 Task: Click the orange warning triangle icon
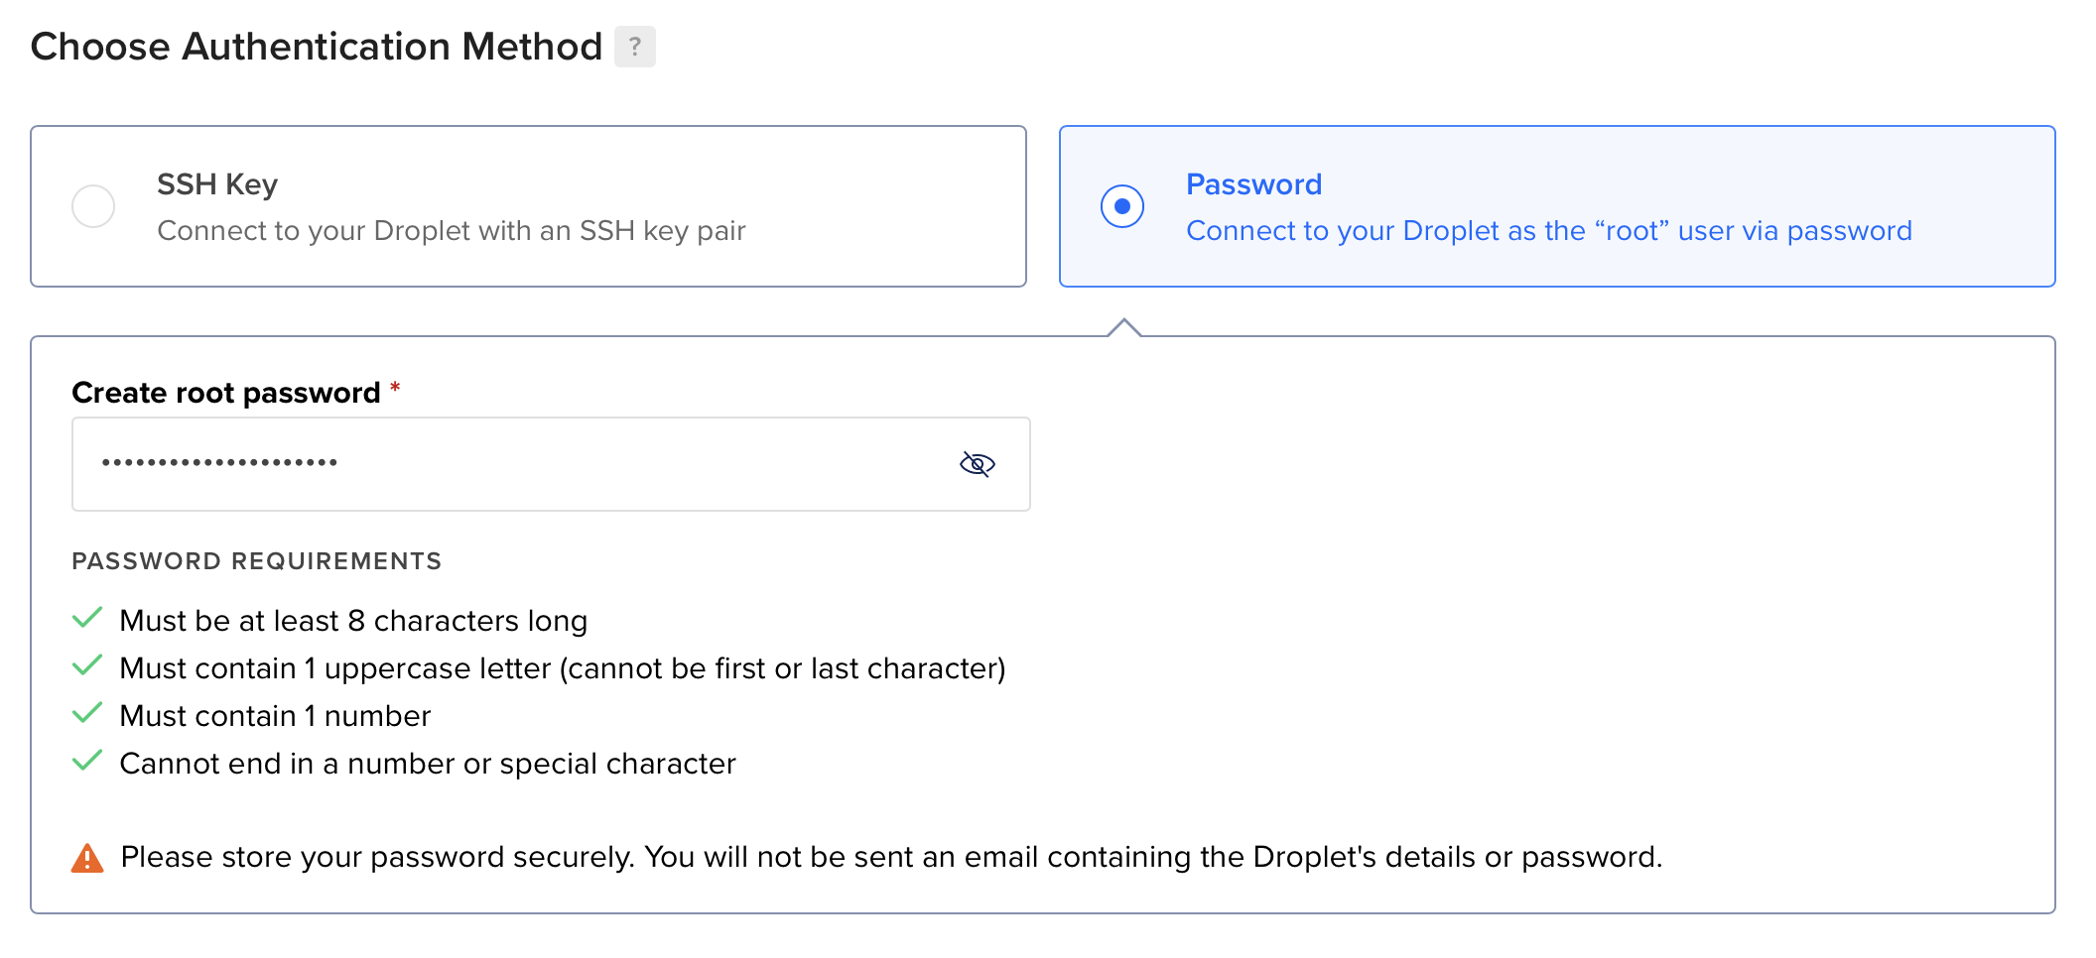click(x=87, y=858)
